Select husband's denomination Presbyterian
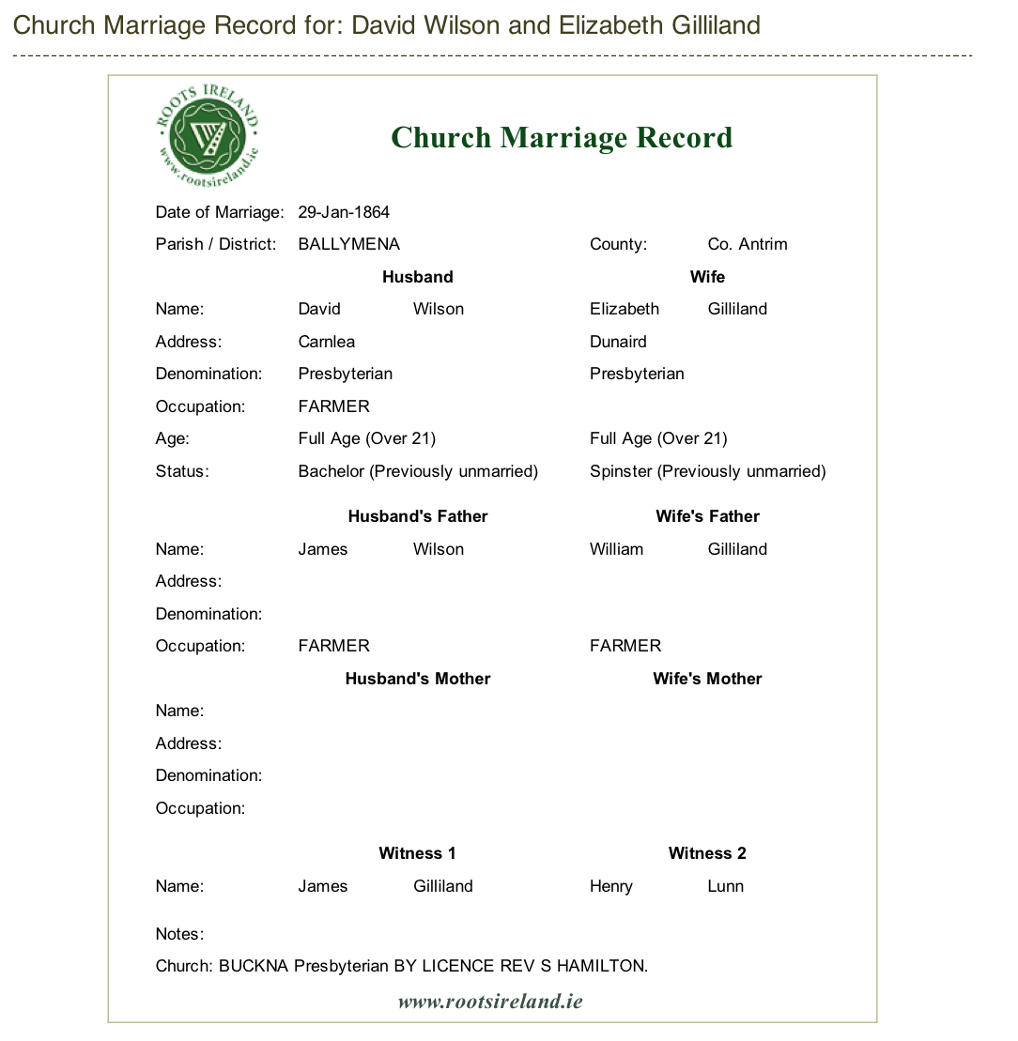This screenshot has width=1018, height=1041. coord(346,374)
